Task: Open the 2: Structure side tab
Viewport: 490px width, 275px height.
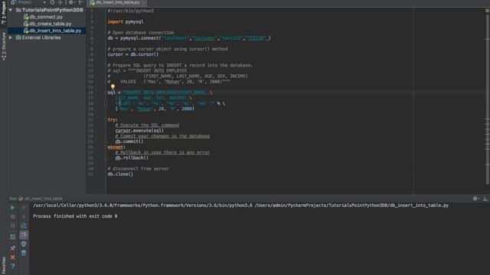Action: click(3, 47)
